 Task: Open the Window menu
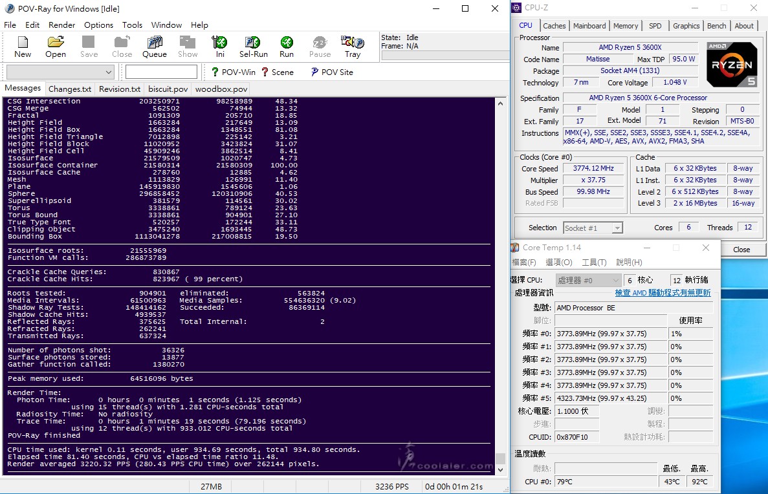(166, 25)
